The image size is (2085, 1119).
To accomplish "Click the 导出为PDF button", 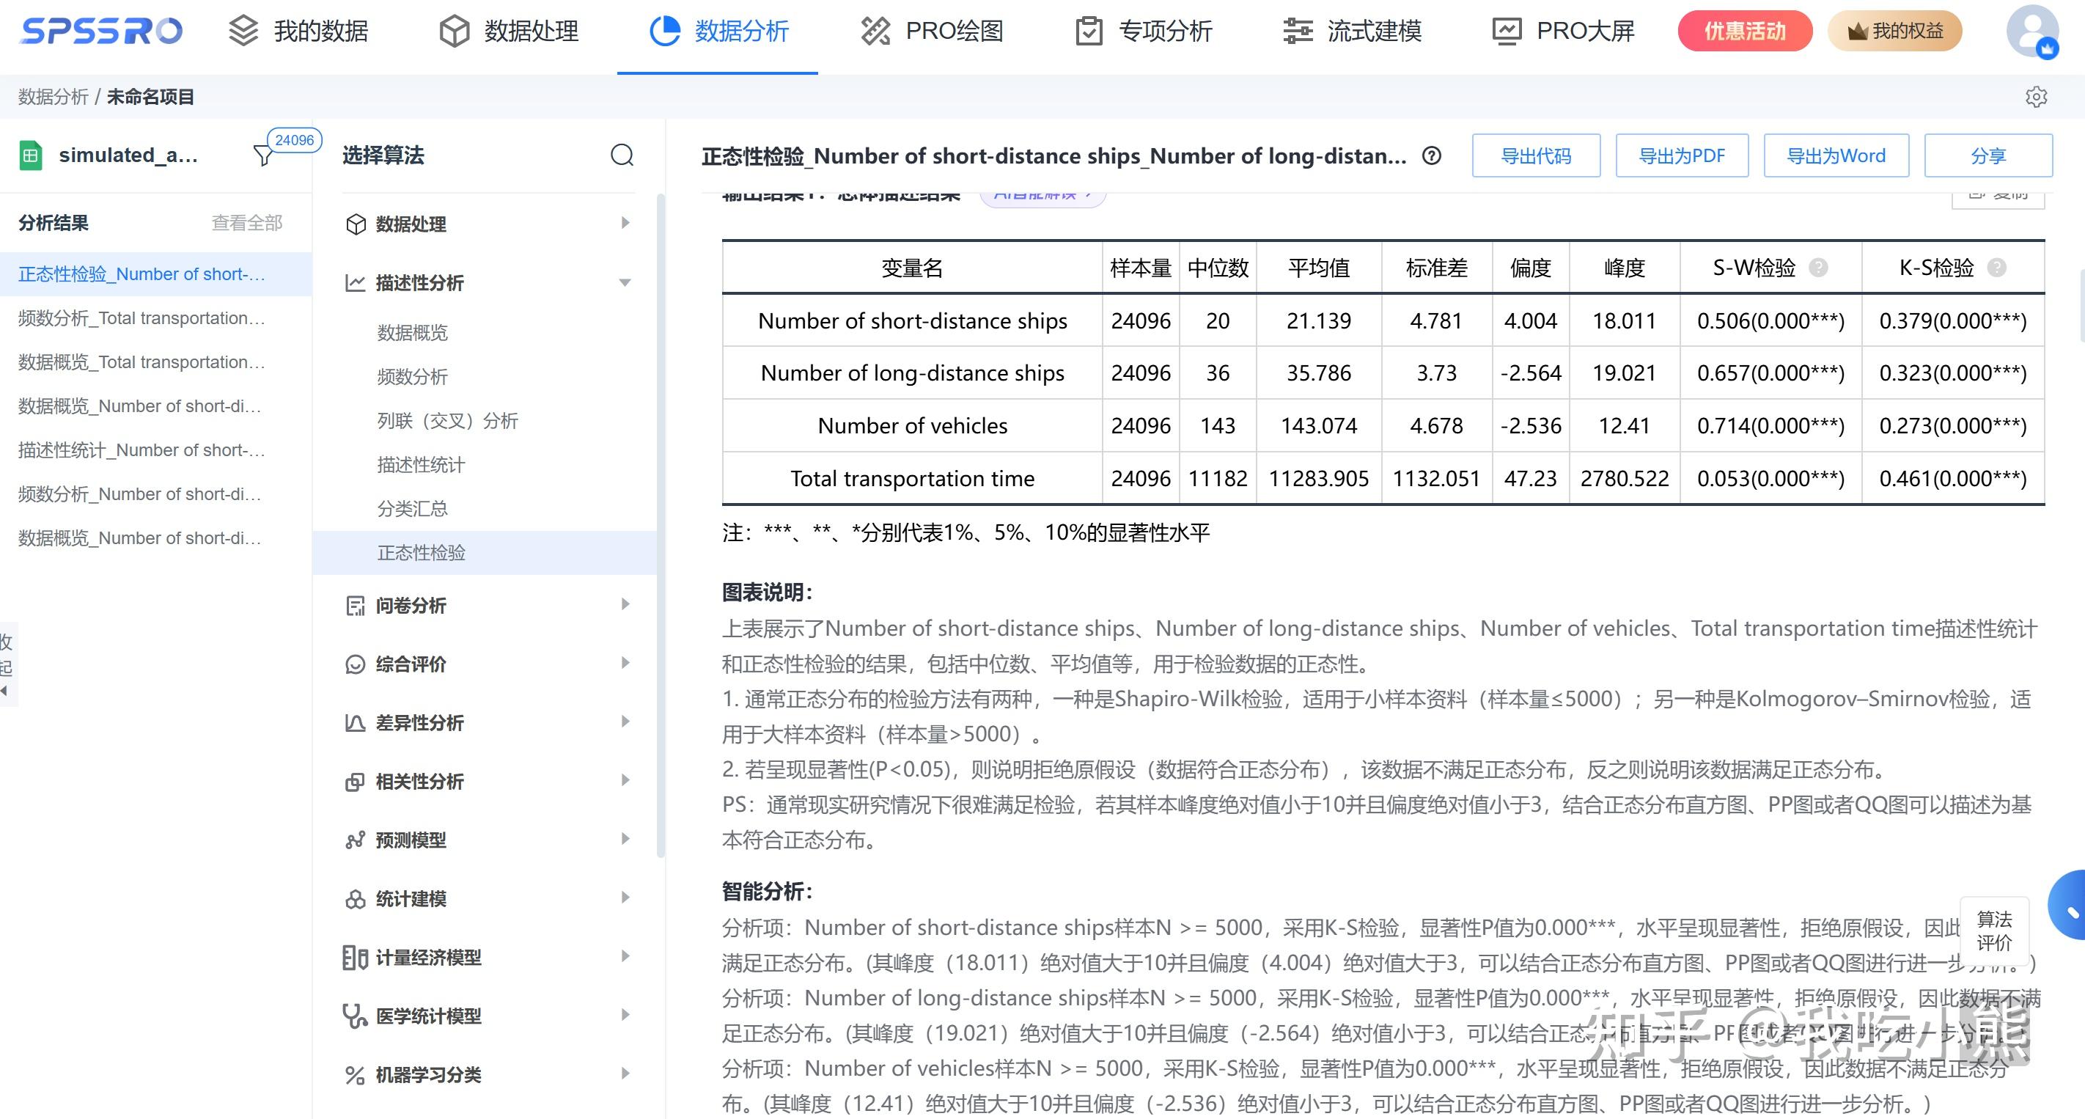I will coord(1681,155).
